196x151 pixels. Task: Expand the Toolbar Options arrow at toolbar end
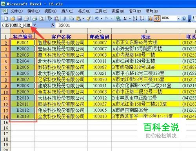[x=190, y=18]
